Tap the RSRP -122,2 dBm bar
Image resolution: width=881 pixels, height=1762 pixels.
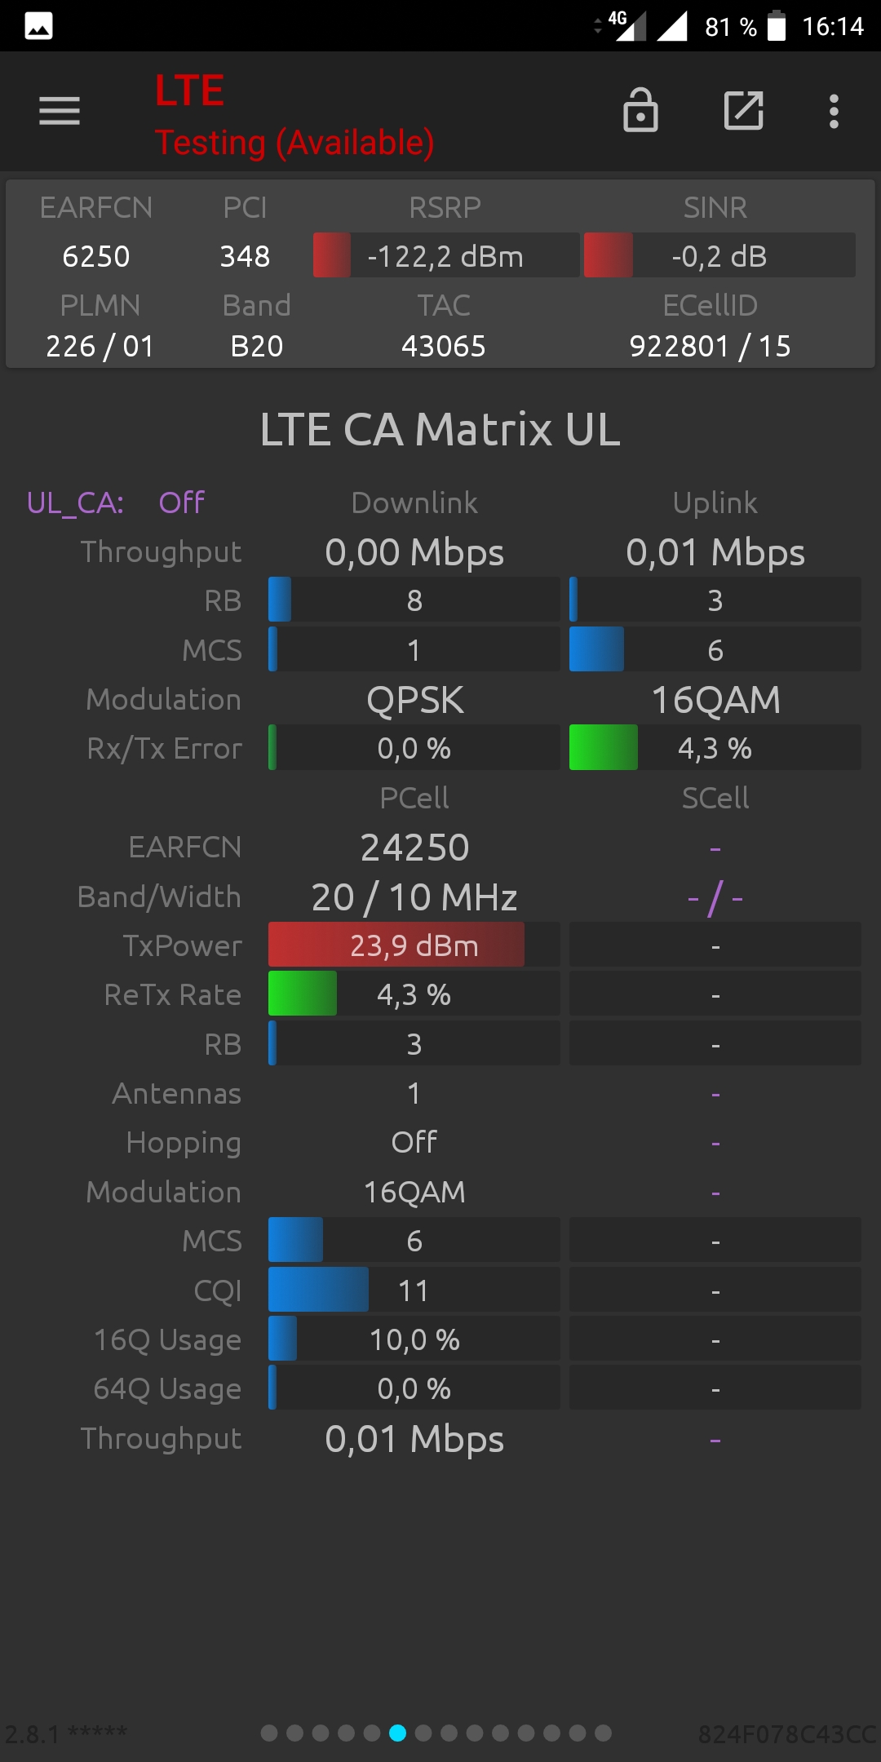(446, 255)
